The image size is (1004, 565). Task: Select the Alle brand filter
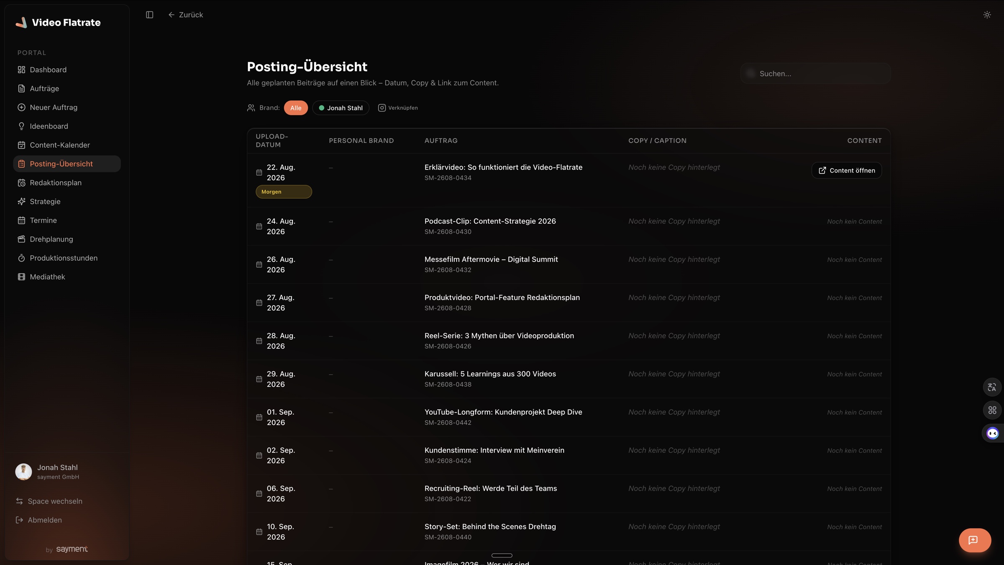296,108
